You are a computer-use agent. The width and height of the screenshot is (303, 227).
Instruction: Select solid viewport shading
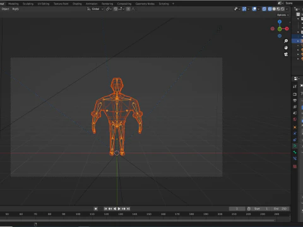point(274,9)
